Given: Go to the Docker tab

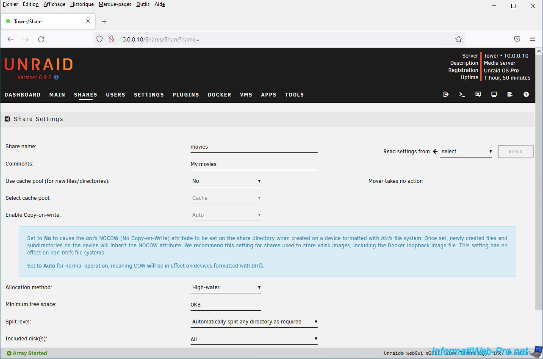Looking at the screenshot, I should pyautogui.click(x=219, y=95).
